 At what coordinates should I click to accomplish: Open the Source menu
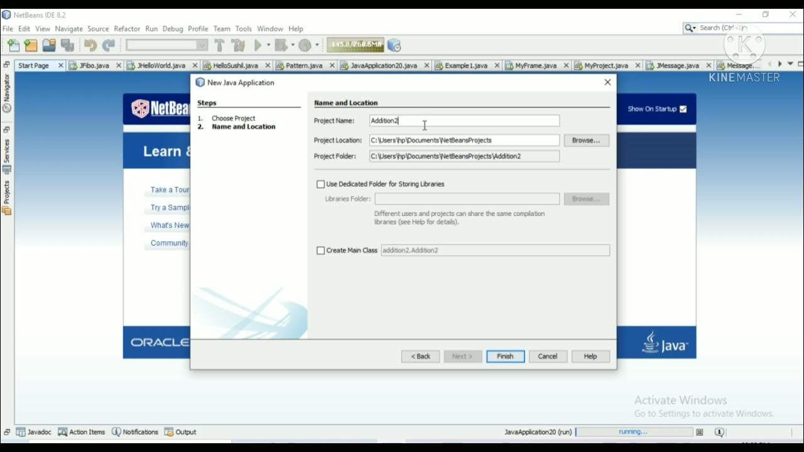click(98, 29)
